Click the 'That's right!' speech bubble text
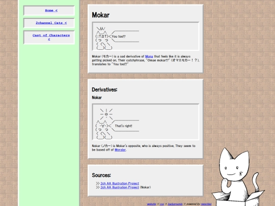This screenshot has height=206, width=275. pos(123,126)
